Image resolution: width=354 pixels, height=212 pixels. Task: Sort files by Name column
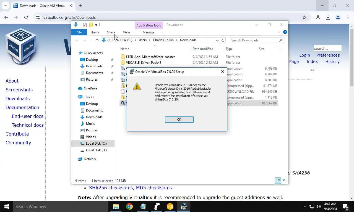tap(125, 49)
